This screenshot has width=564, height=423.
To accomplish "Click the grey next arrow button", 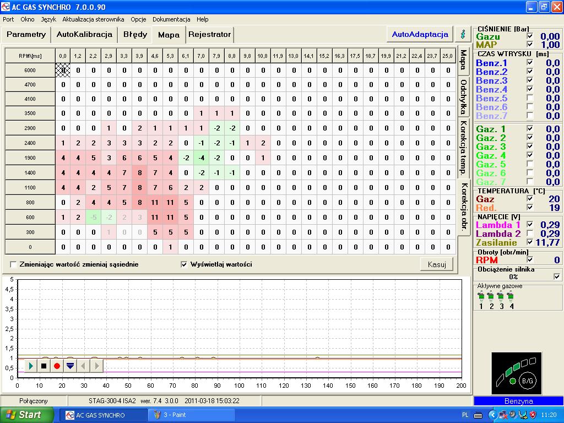I will 96,366.
